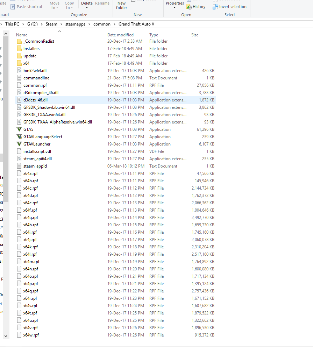Click the New folder button
This screenshot has width=313, height=347.
(x=121, y=6)
